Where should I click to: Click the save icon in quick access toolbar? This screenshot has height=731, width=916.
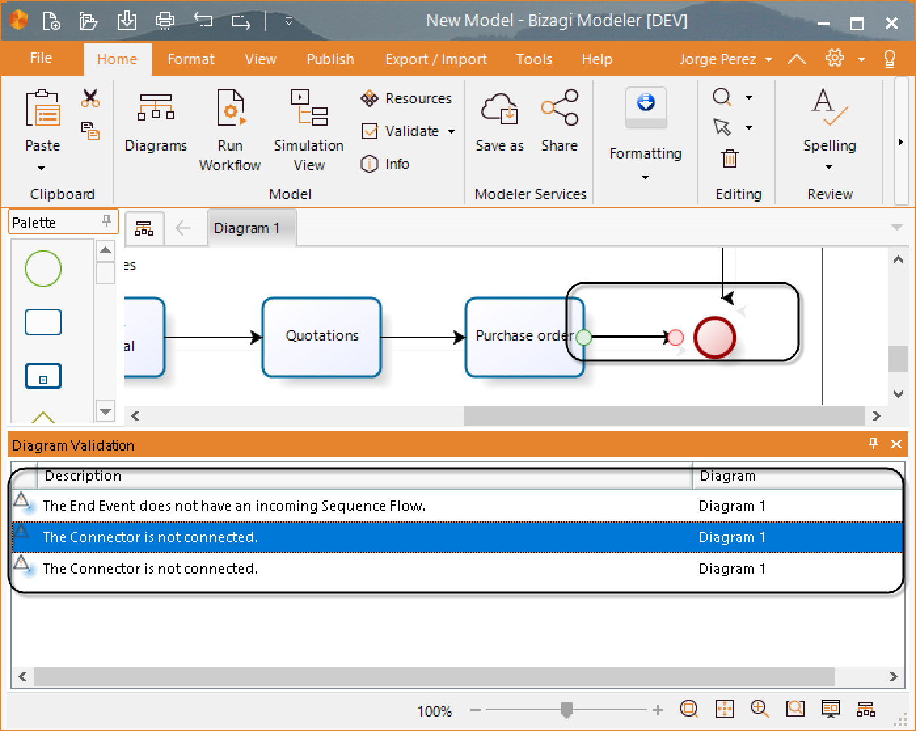coord(127,22)
